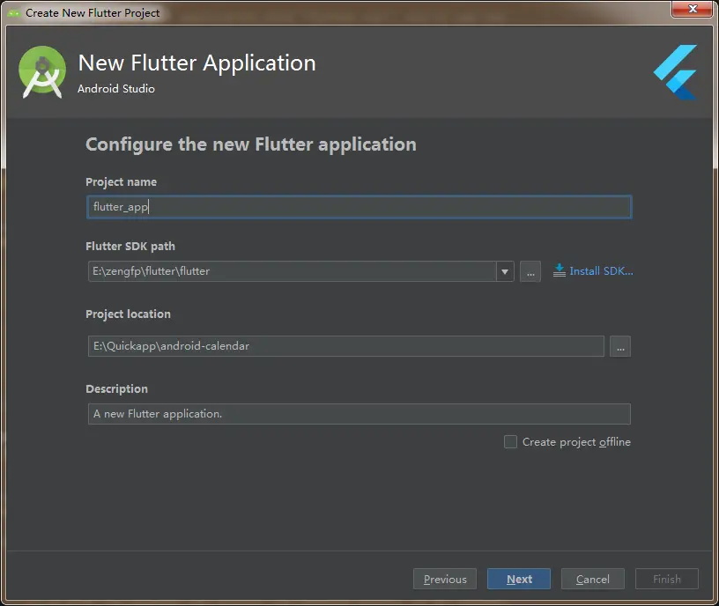
Task: Open the Install SDK... link
Action: coord(601,271)
